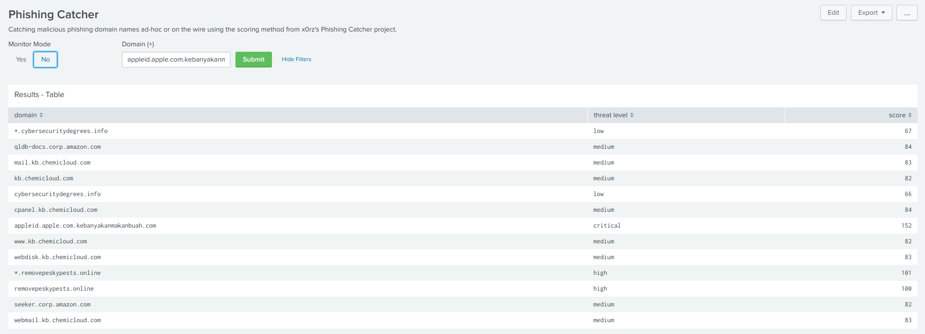The image size is (925, 334).
Task: Click the Phishing Catcher dashboard title
Action: (53, 14)
